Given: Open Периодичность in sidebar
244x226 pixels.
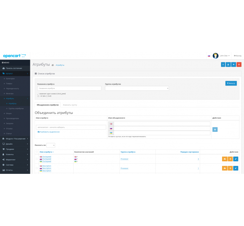Looking at the screenshot, I should click(x=13, y=88).
